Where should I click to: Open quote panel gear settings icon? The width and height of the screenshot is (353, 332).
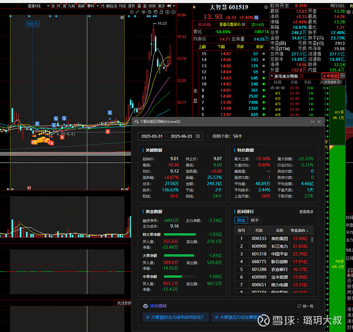tap(266, 7)
